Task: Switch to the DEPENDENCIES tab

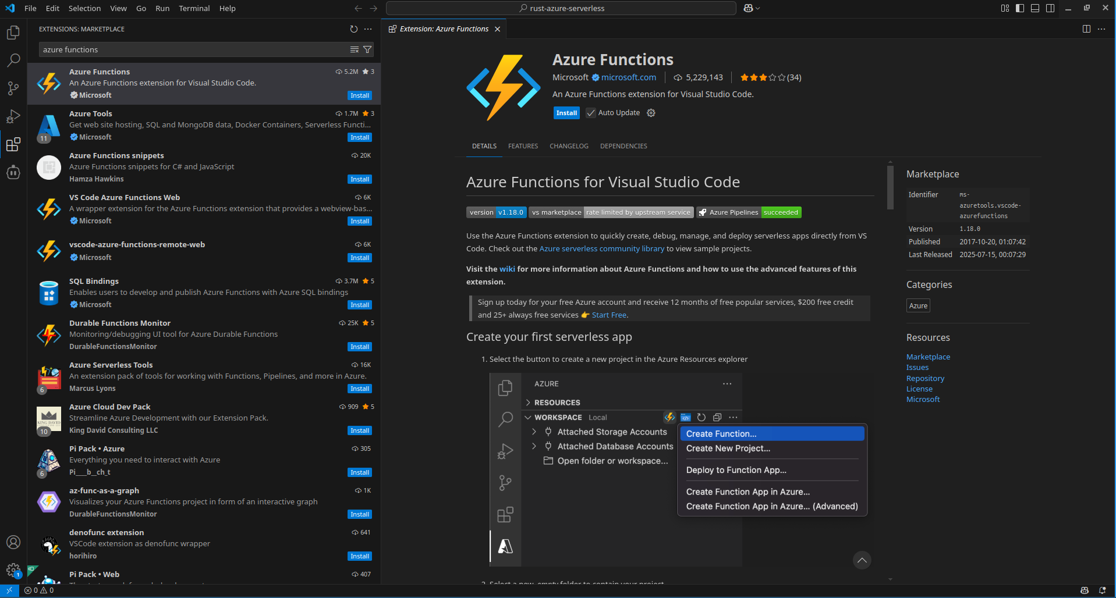Action: (x=623, y=146)
